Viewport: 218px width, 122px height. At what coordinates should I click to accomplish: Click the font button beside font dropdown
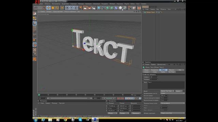pyautogui.click(x=178, y=91)
